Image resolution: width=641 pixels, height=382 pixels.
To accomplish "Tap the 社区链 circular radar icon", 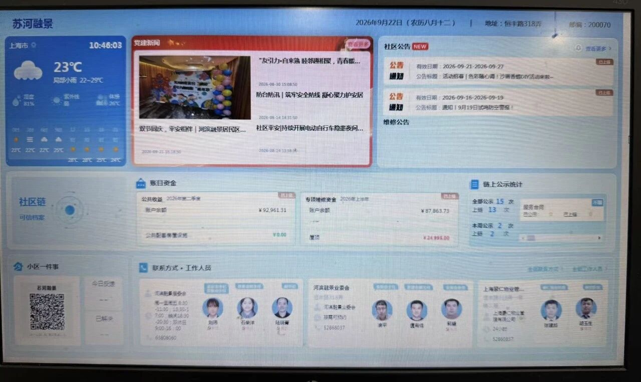I will 70,210.
